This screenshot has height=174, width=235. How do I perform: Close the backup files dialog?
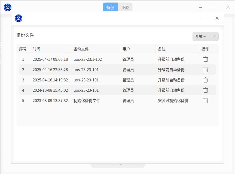point(217,18)
